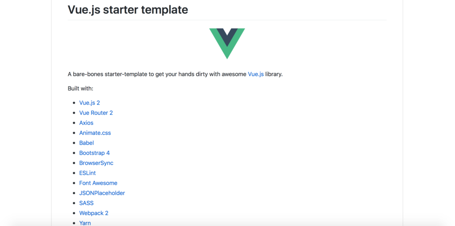Click the word "library" ending the description

click(273, 74)
